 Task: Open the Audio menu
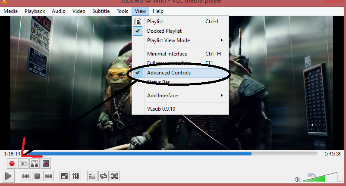click(59, 11)
